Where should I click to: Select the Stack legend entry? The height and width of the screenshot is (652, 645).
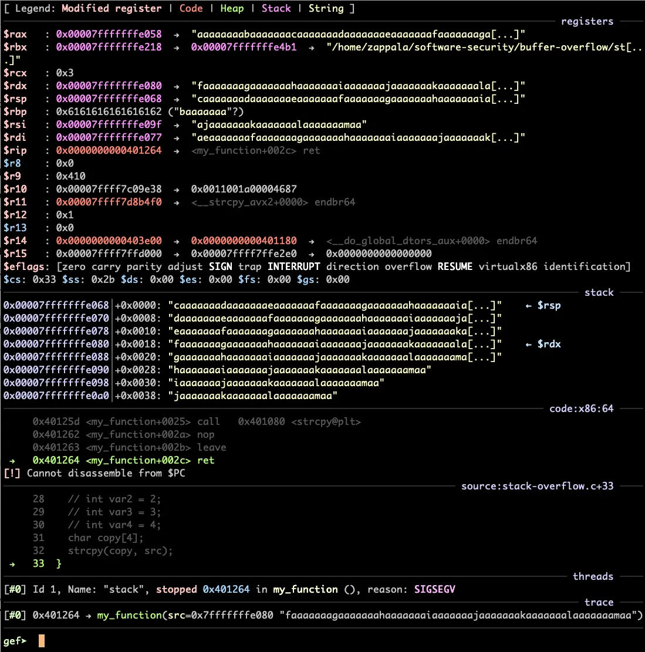click(x=276, y=8)
